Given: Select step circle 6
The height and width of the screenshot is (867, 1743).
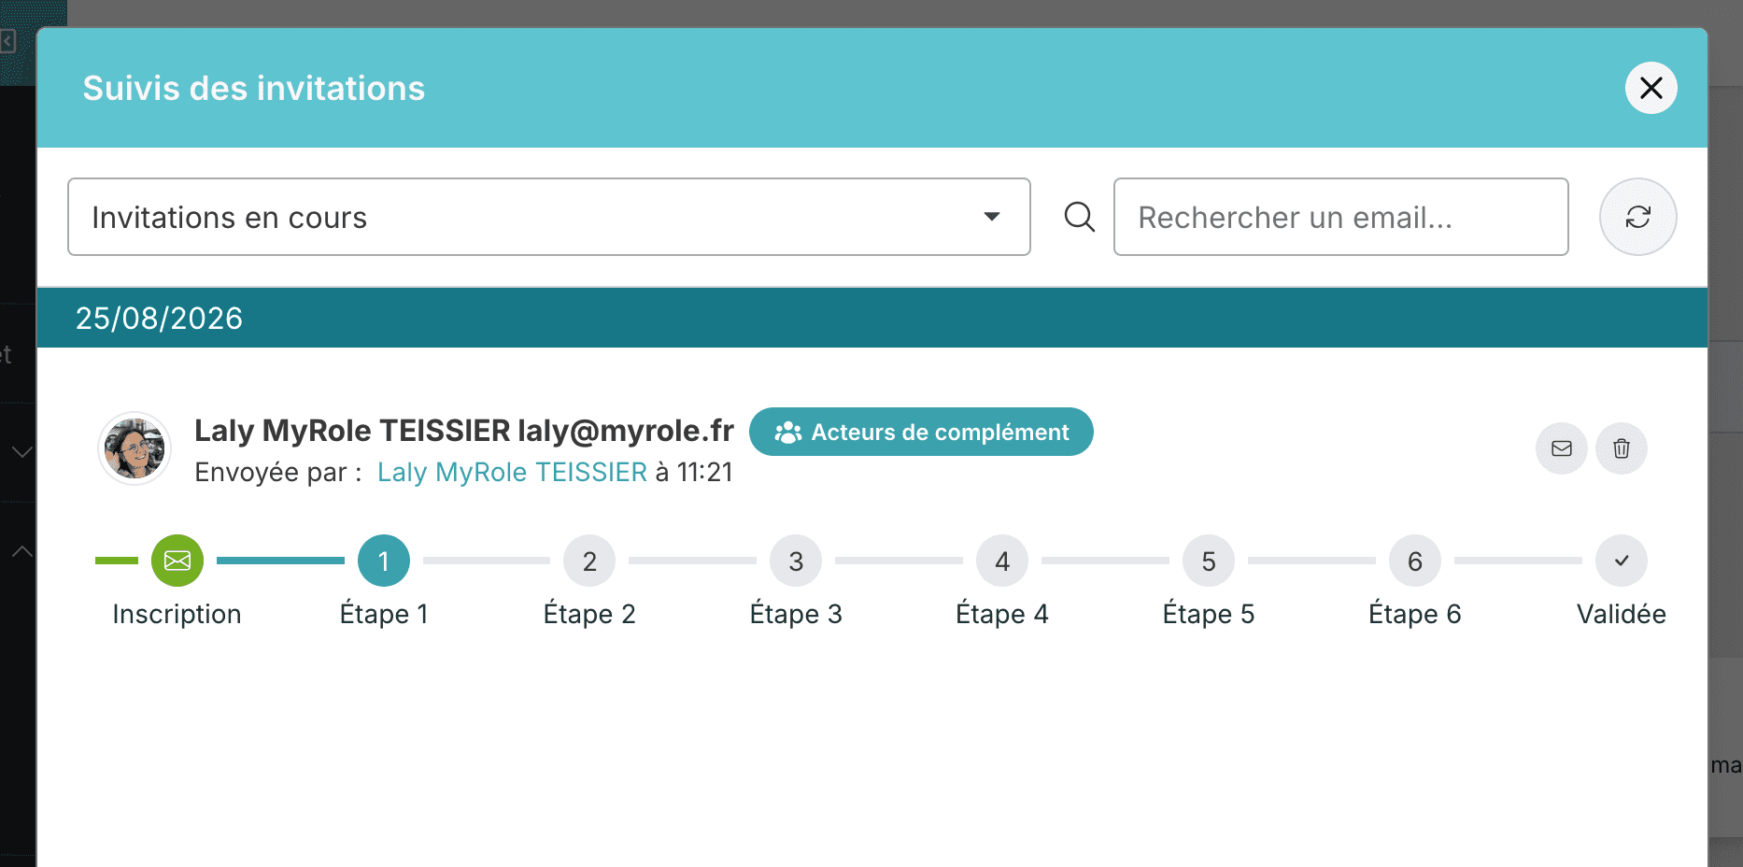Looking at the screenshot, I should (1415, 561).
